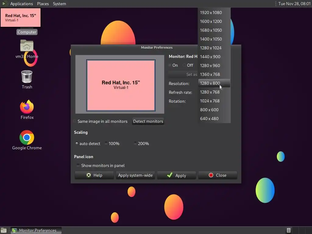Viewport: 312px width, 234px height.
Task: Click the clock showing Tue Nov 28, 08:01
Action: pos(294,4)
